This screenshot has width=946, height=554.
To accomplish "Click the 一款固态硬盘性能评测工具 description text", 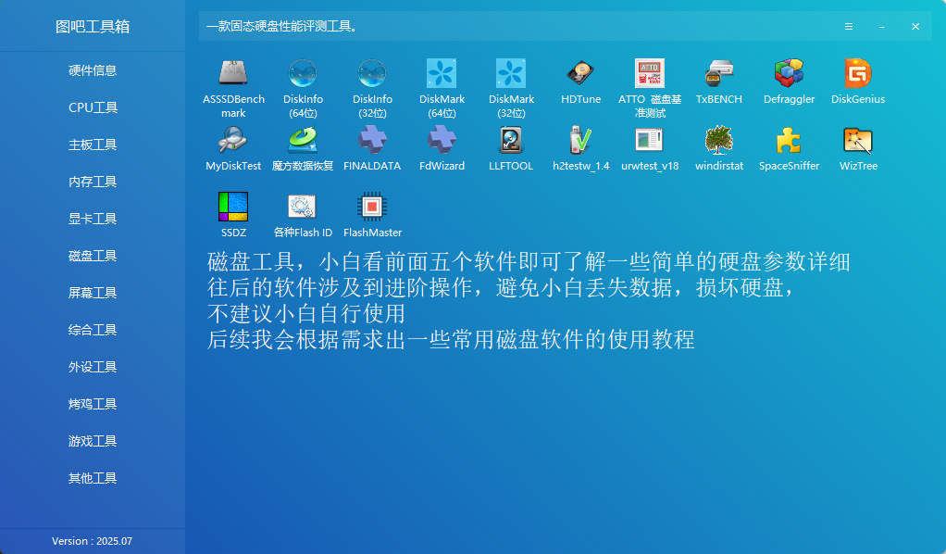I will coord(281,27).
